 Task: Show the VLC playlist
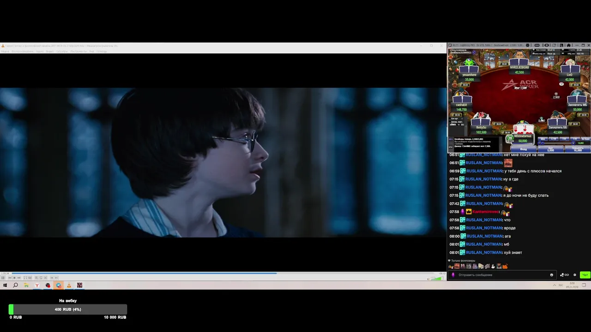(36, 278)
